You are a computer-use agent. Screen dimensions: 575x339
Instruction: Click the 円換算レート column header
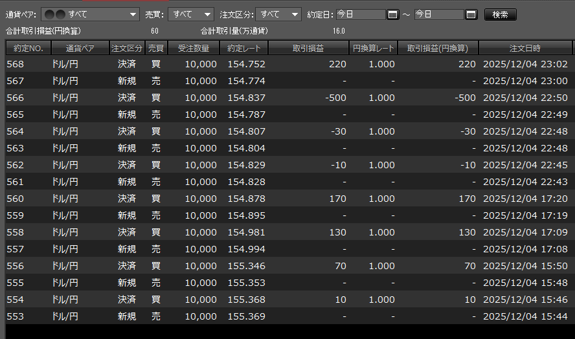pos(374,48)
